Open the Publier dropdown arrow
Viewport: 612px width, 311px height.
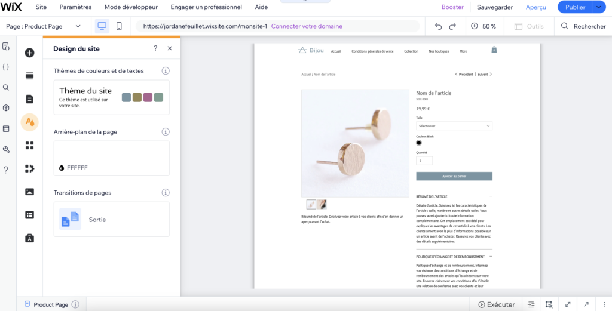tap(599, 7)
